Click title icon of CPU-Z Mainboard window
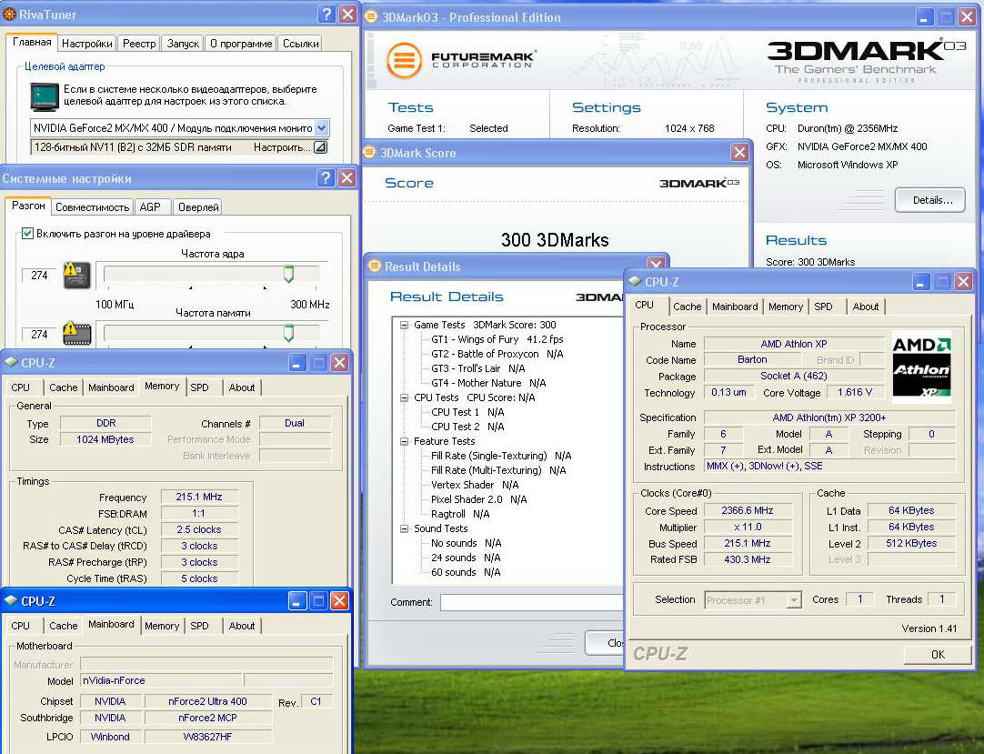The height and width of the screenshot is (754, 984). (11, 600)
